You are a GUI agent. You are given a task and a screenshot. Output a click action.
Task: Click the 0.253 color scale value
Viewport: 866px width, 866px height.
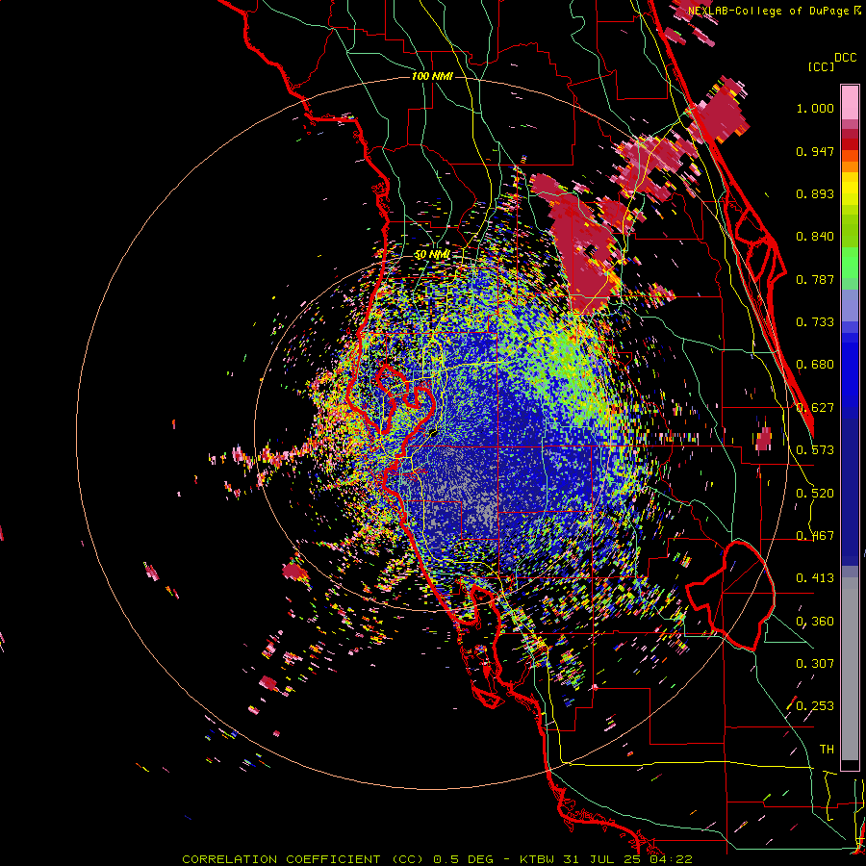point(815,706)
